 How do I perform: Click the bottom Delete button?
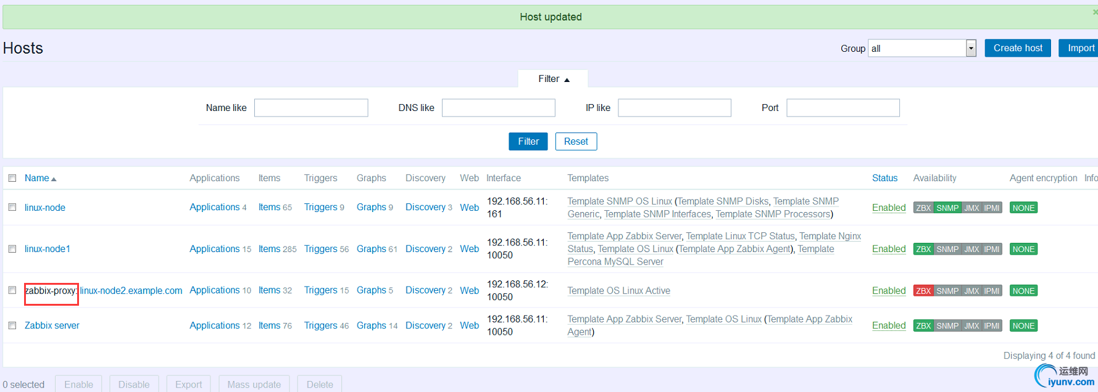pyautogui.click(x=320, y=384)
